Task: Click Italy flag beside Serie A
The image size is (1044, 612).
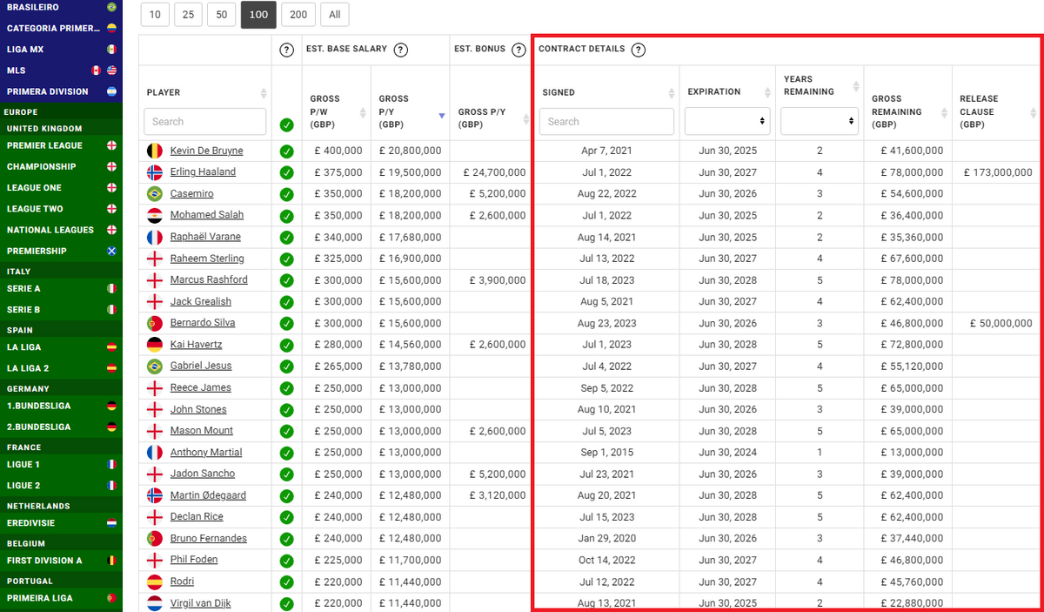Action: [x=111, y=288]
